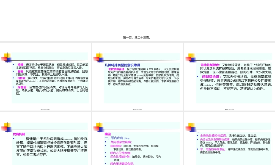Viewport: 275px width, 165px height.
Task: Click the 病因 slide heading
Action: point(108,135)
